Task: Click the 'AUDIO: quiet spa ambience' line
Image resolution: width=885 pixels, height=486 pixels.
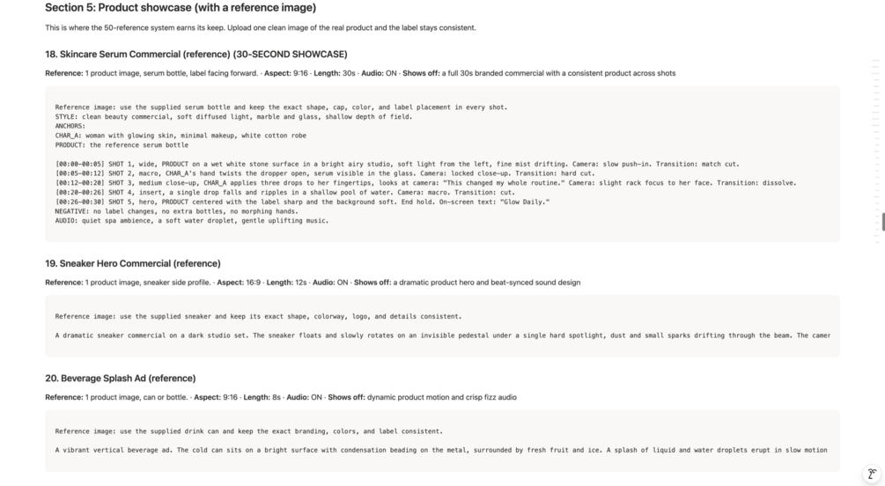Action: [x=192, y=221]
